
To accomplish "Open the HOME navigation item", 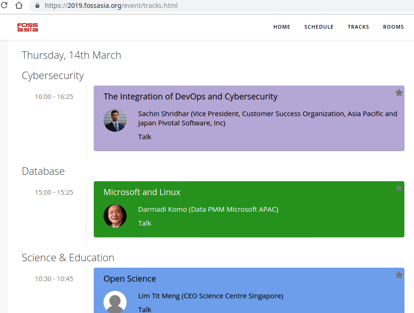I will (x=282, y=27).
